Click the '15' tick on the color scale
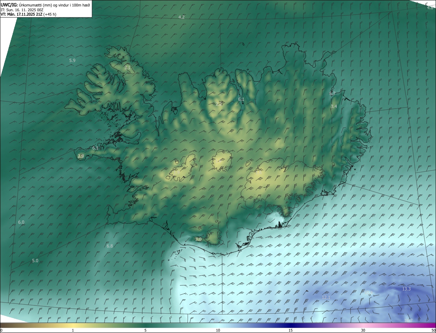 291,330
